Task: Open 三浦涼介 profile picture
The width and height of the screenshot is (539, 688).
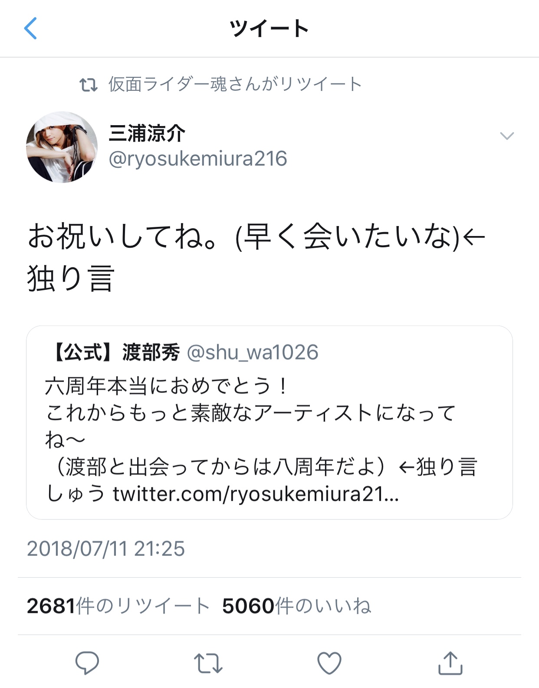Action: tap(62, 147)
